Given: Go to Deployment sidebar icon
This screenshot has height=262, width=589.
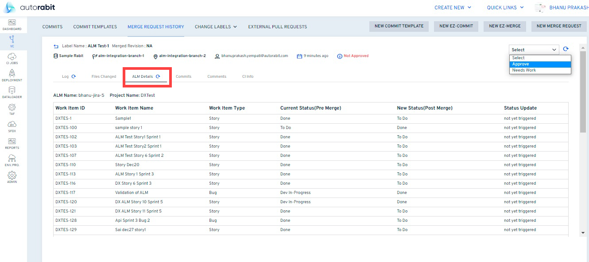Looking at the screenshot, I should [x=12, y=75].
